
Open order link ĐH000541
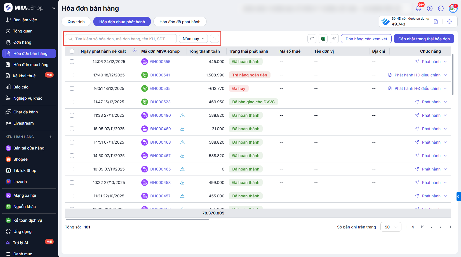160,75
